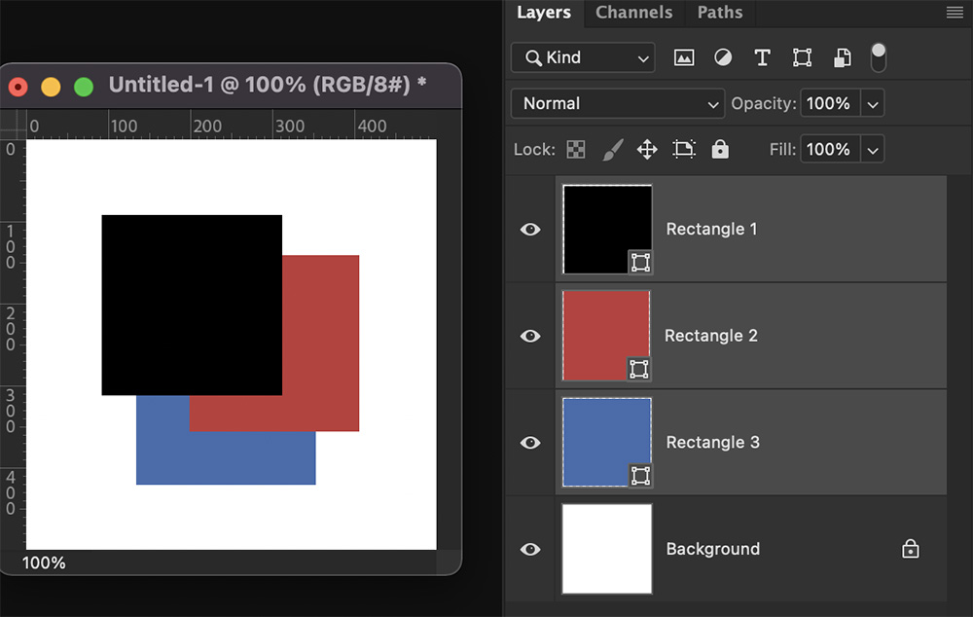Viewport: 973px width, 617px height.
Task: Zoom the Untitled-1 window green button
Action: point(84,87)
